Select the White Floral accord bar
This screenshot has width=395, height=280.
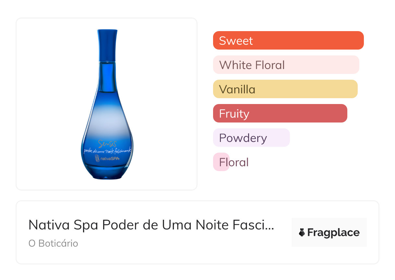[286, 65]
